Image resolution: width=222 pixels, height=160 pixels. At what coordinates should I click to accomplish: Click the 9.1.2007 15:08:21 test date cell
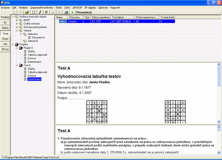(x=123, y=21)
